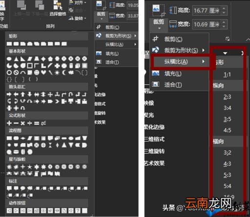The height and width of the screenshot is (217, 250).
Task: Select the oval in basic shapes
Action: tap(9, 59)
